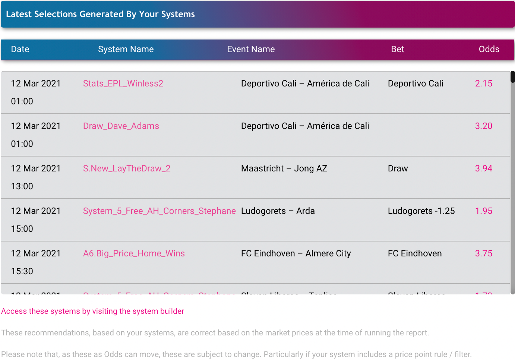Click the 12 Mar 2021 15:30 date cell
This screenshot has width=515, height=360.
pyautogui.click(x=36, y=262)
